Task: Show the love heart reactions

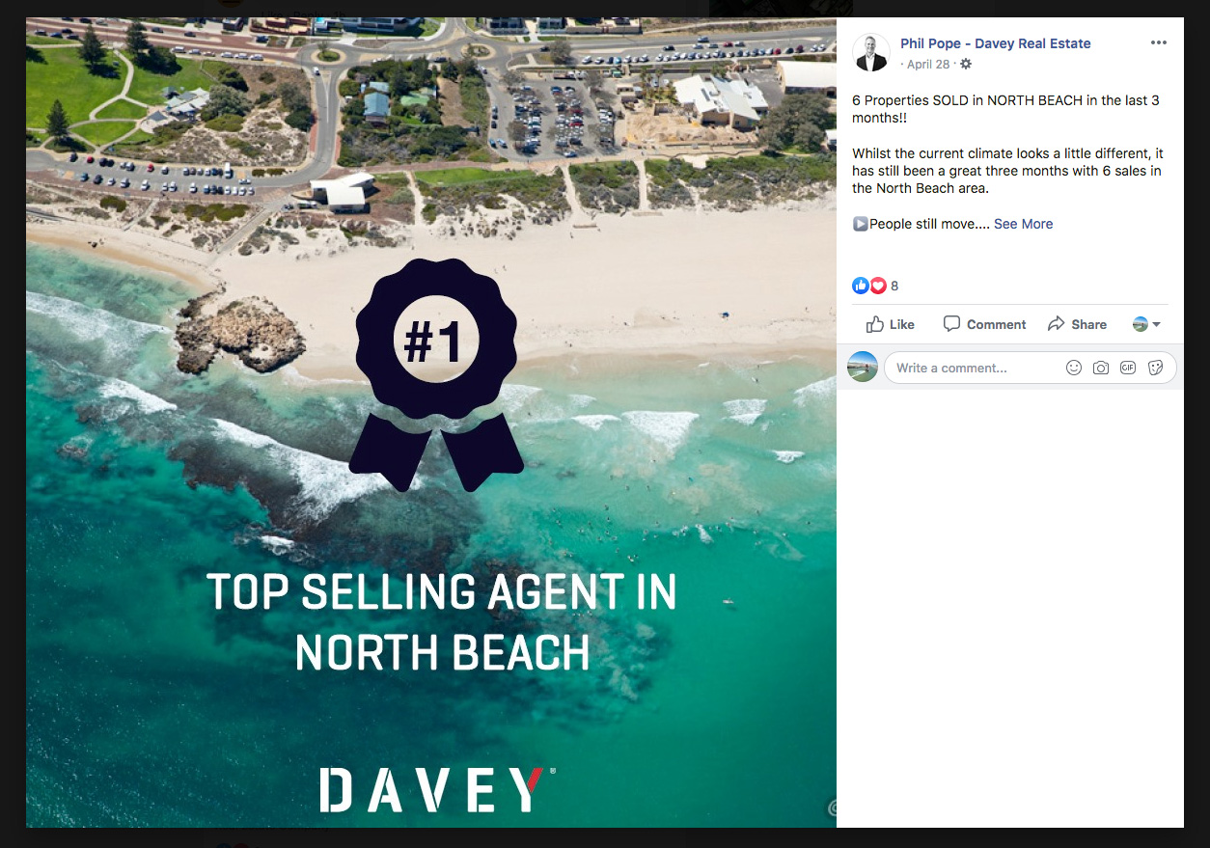Action: click(878, 286)
